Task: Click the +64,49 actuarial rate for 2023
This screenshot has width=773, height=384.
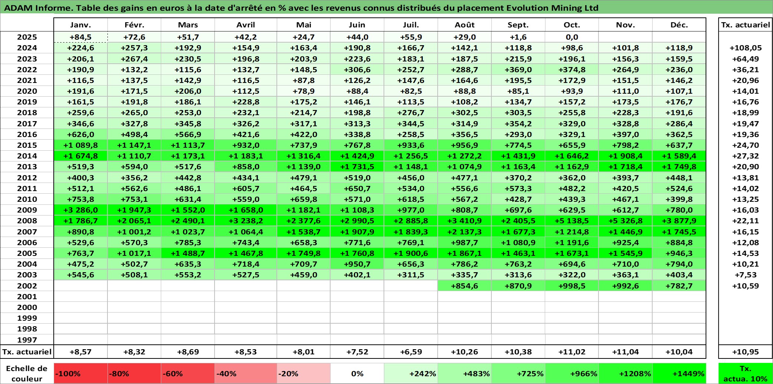Action: pyautogui.click(x=745, y=59)
